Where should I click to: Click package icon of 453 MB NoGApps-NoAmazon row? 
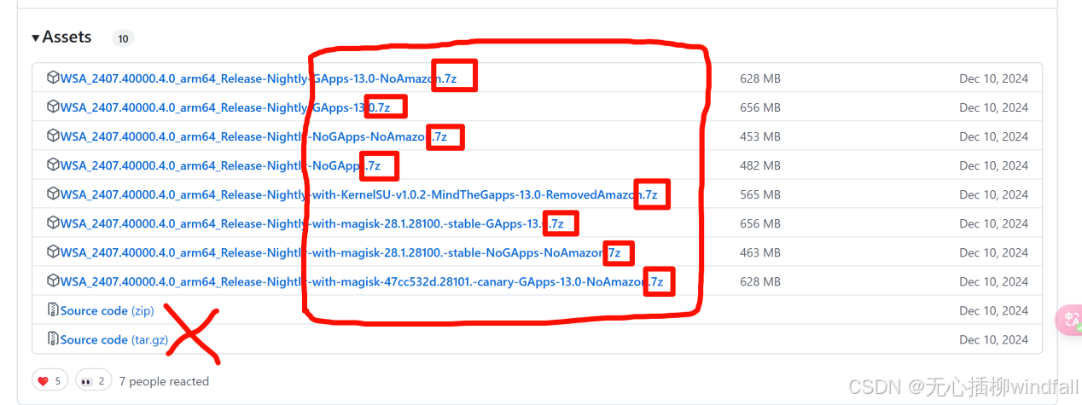pos(53,136)
